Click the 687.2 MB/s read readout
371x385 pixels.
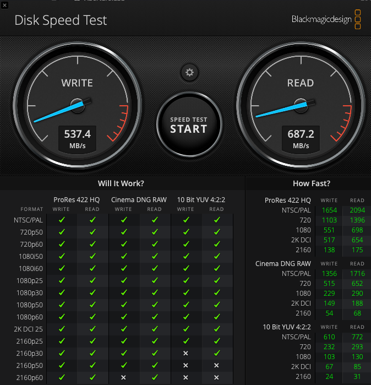[301, 139]
